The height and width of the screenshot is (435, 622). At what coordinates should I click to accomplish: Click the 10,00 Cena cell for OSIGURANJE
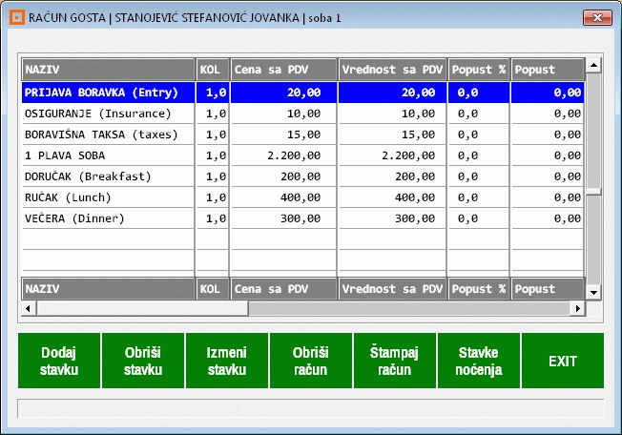(283, 114)
